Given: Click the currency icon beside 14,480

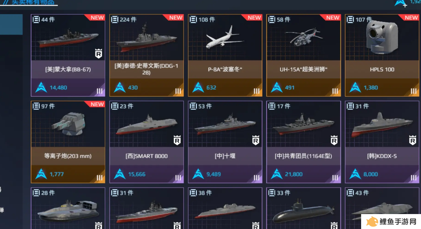Looking at the screenshot, I should coord(41,87).
